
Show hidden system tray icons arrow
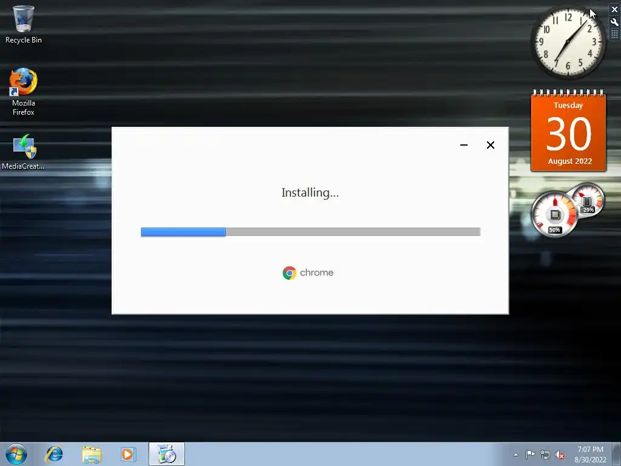515,454
